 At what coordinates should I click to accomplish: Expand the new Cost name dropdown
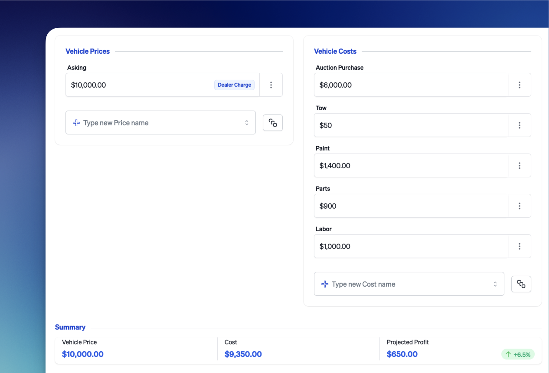coord(495,284)
